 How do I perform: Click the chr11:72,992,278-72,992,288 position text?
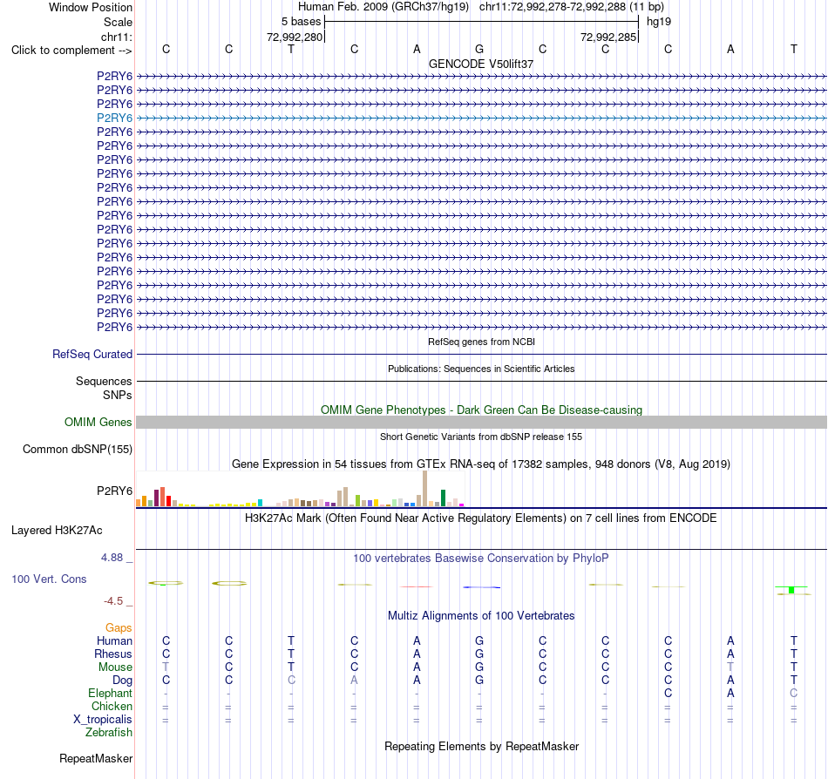553,7
